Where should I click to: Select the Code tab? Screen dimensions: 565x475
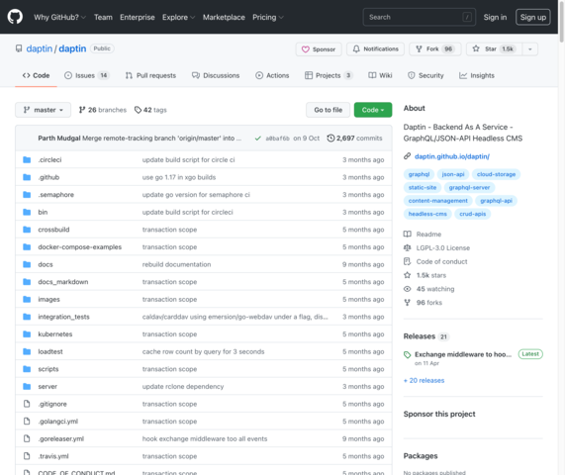[36, 75]
